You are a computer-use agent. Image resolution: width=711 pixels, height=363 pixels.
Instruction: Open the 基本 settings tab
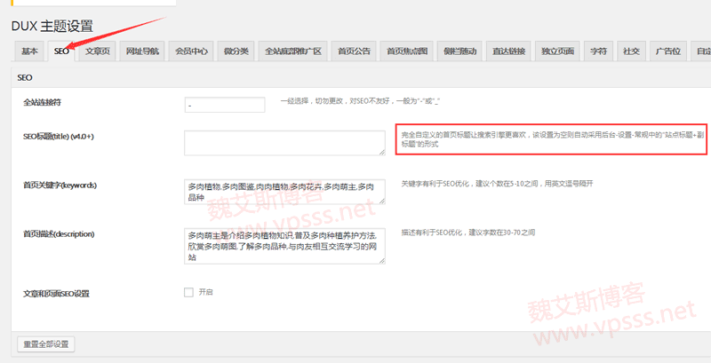point(30,51)
